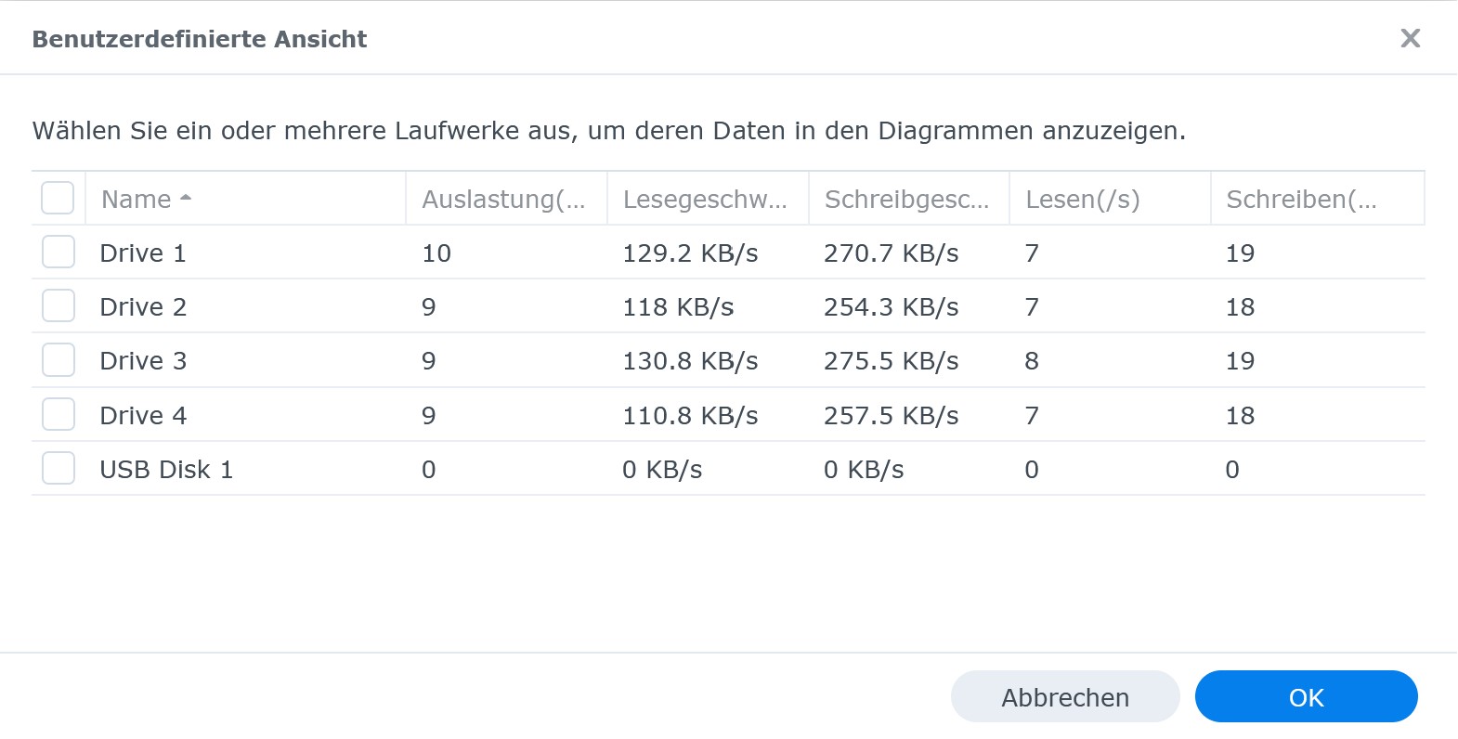This screenshot has width=1458, height=739.
Task: Sort the table by Schreibgeschwindigkeit column
Action: pos(907,198)
